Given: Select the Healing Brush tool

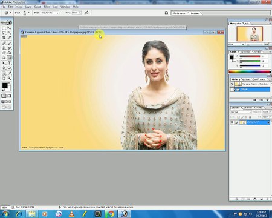Looking at the screenshot, I should (4, 44).
